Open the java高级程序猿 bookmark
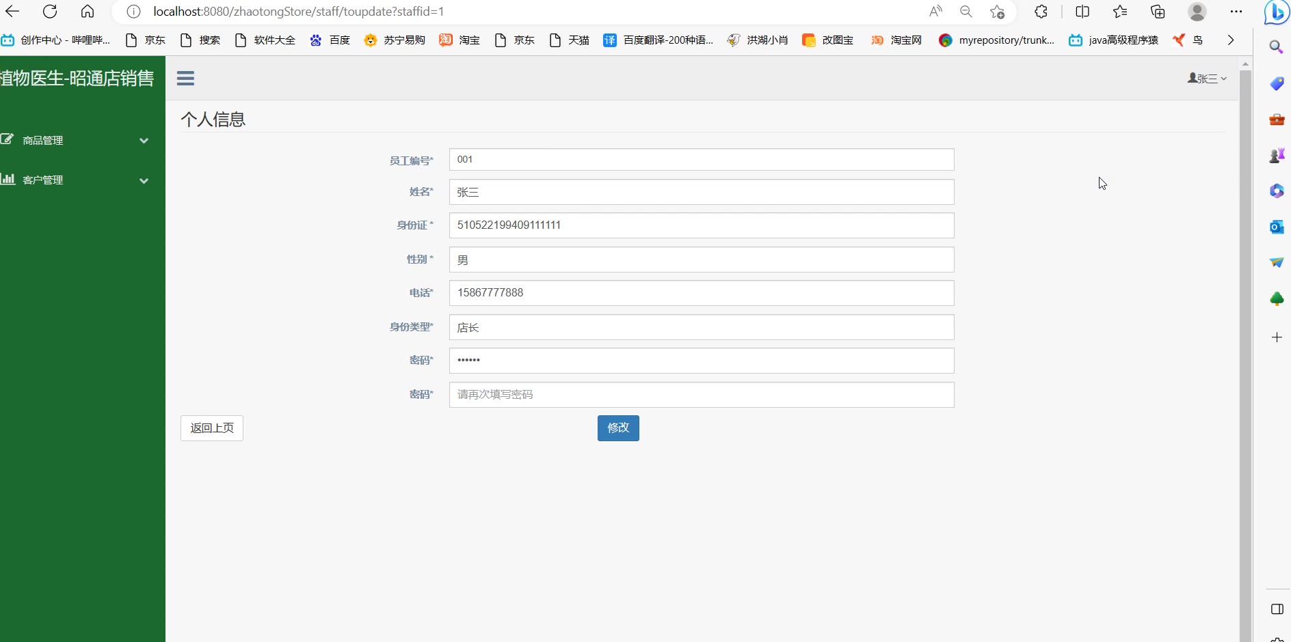 coord(1114,40)
